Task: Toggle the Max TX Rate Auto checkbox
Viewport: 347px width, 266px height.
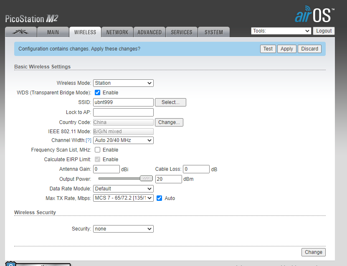Action: (x=160, y=198)
